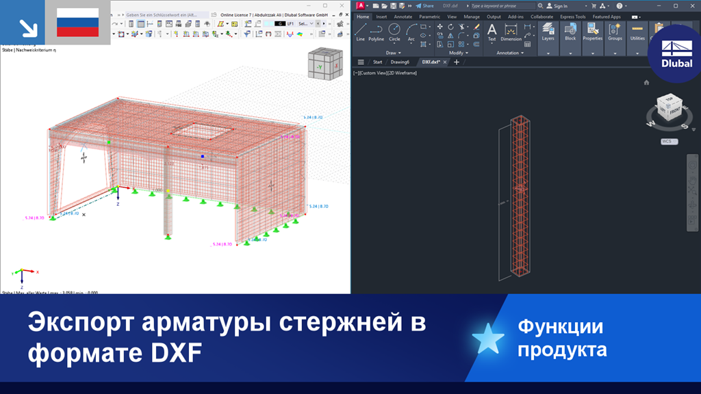Image resolution: width=701 pixels, height=394 pixels.
Task: Click the AutoCAD Save icon
Action: [x=394, y=5]
